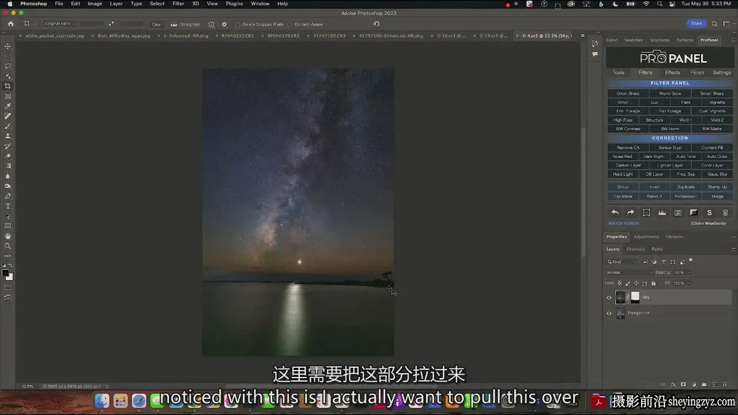Reset the crop box using the reset arrow
Image resolution: width=738 pixels, height=415 pixels.
376,24
